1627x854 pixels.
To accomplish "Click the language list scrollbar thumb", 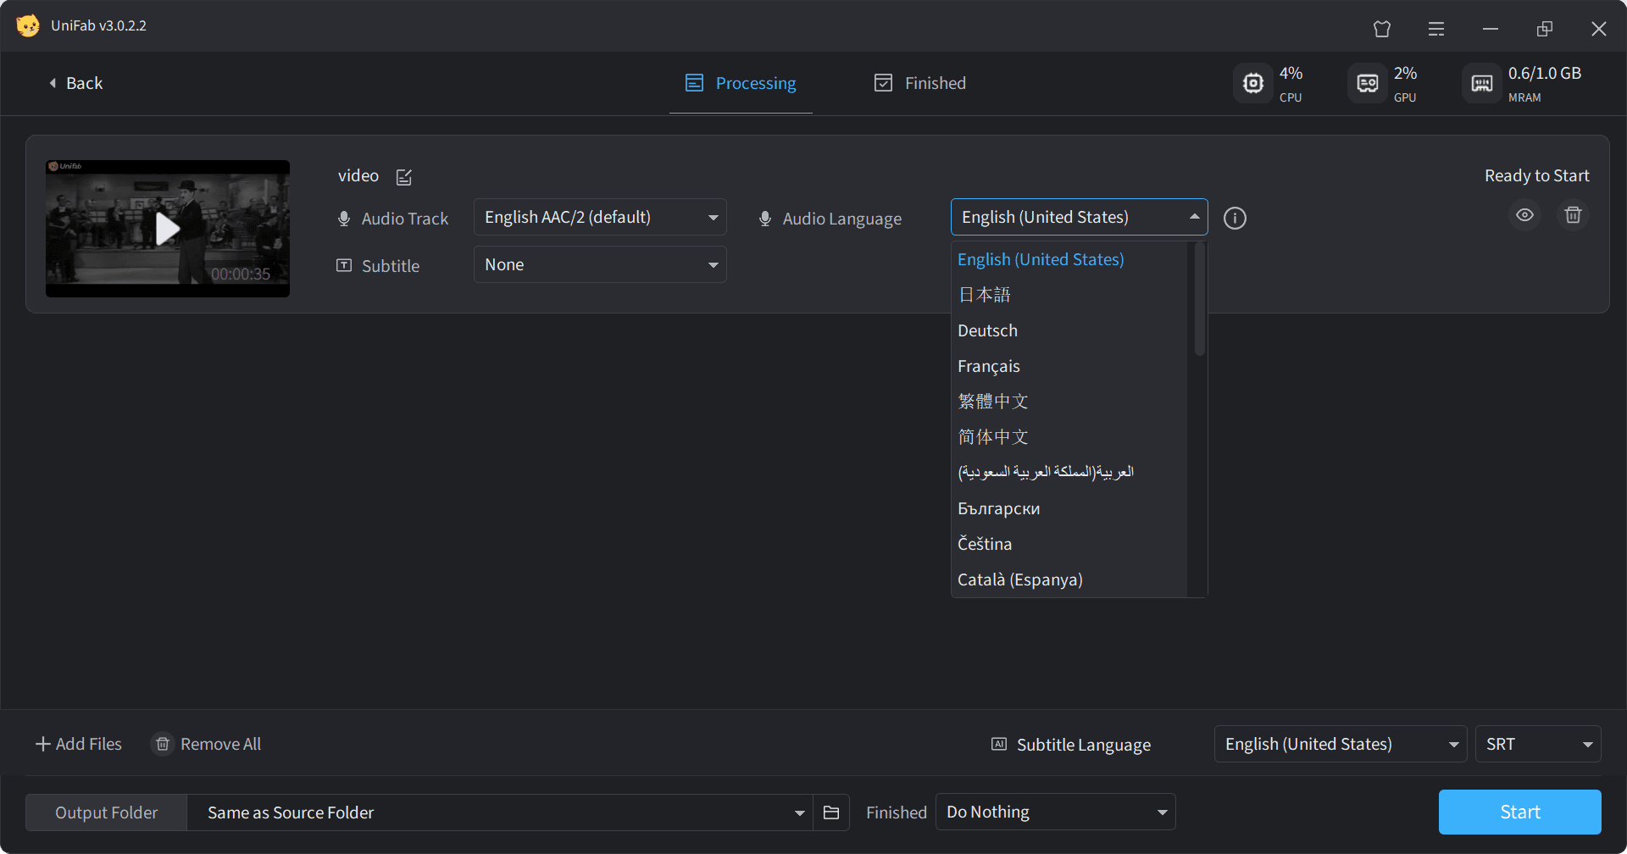I will click(x=1199, y=299).
